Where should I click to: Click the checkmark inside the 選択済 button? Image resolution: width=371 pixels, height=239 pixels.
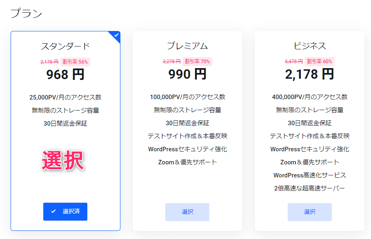(x=53, y=212)
